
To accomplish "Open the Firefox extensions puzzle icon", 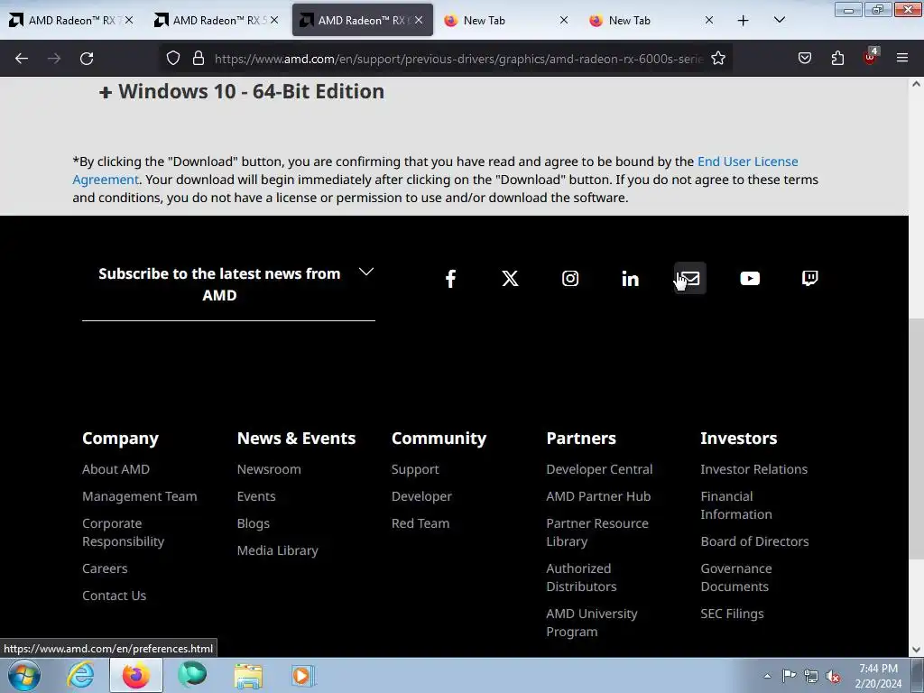I will pyautogui.click(x=837, y=59).
